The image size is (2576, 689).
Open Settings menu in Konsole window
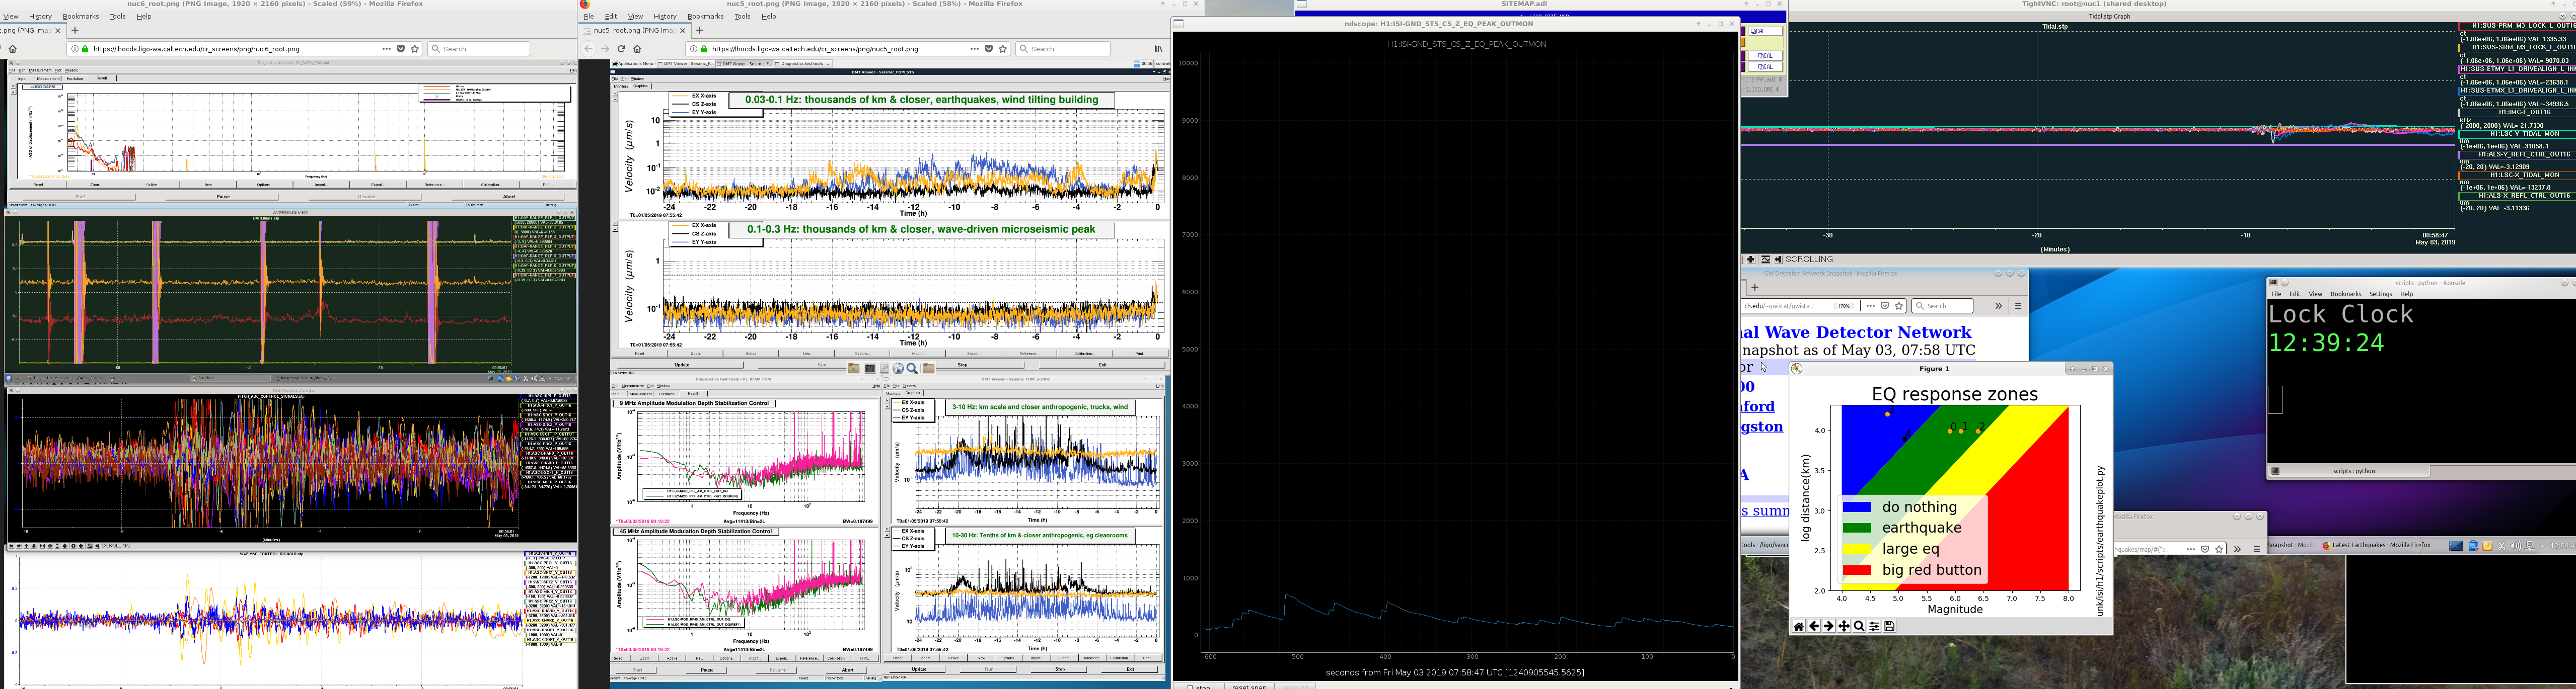[x=2380, y=295]
